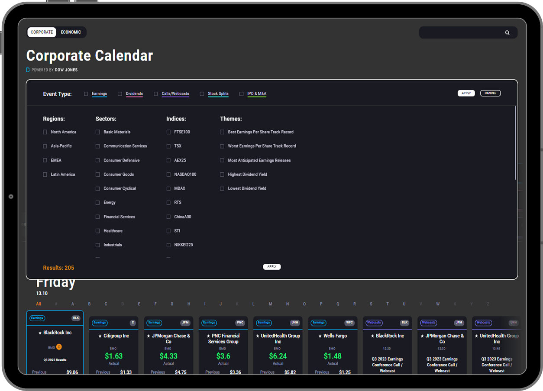Click the search input field

coord(468,33)
